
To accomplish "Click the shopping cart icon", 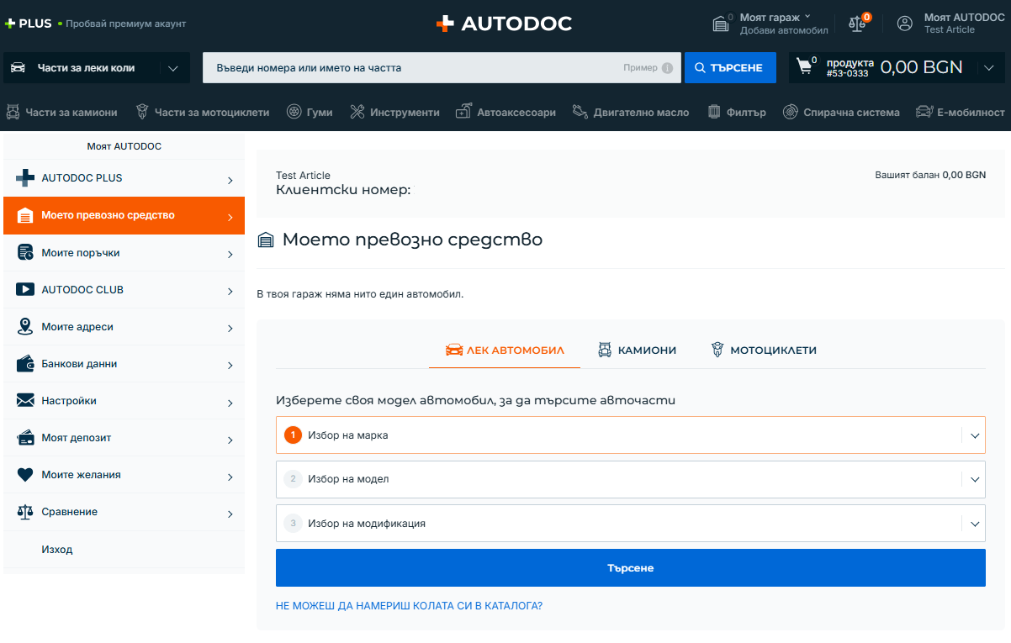I will [x=805, y=67].
